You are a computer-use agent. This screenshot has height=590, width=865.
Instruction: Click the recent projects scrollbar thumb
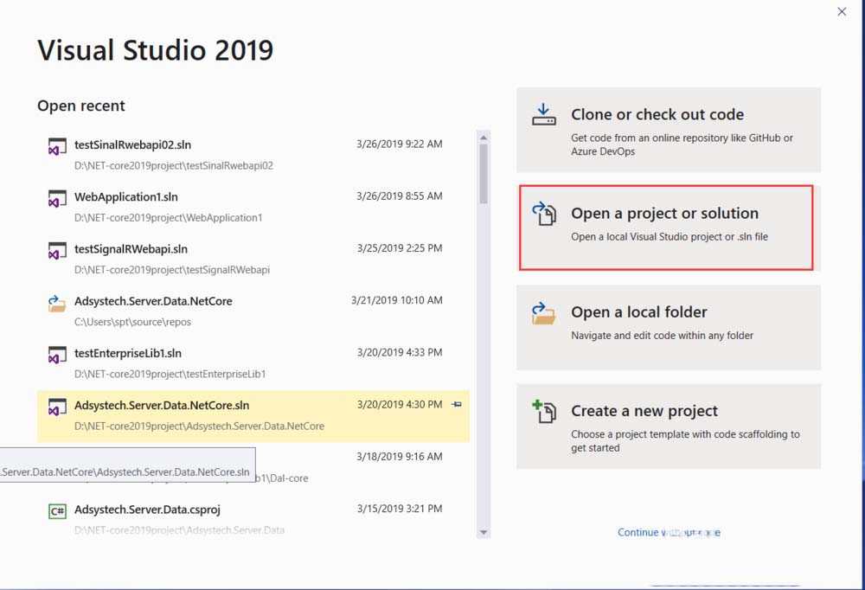tap(484, 173)
